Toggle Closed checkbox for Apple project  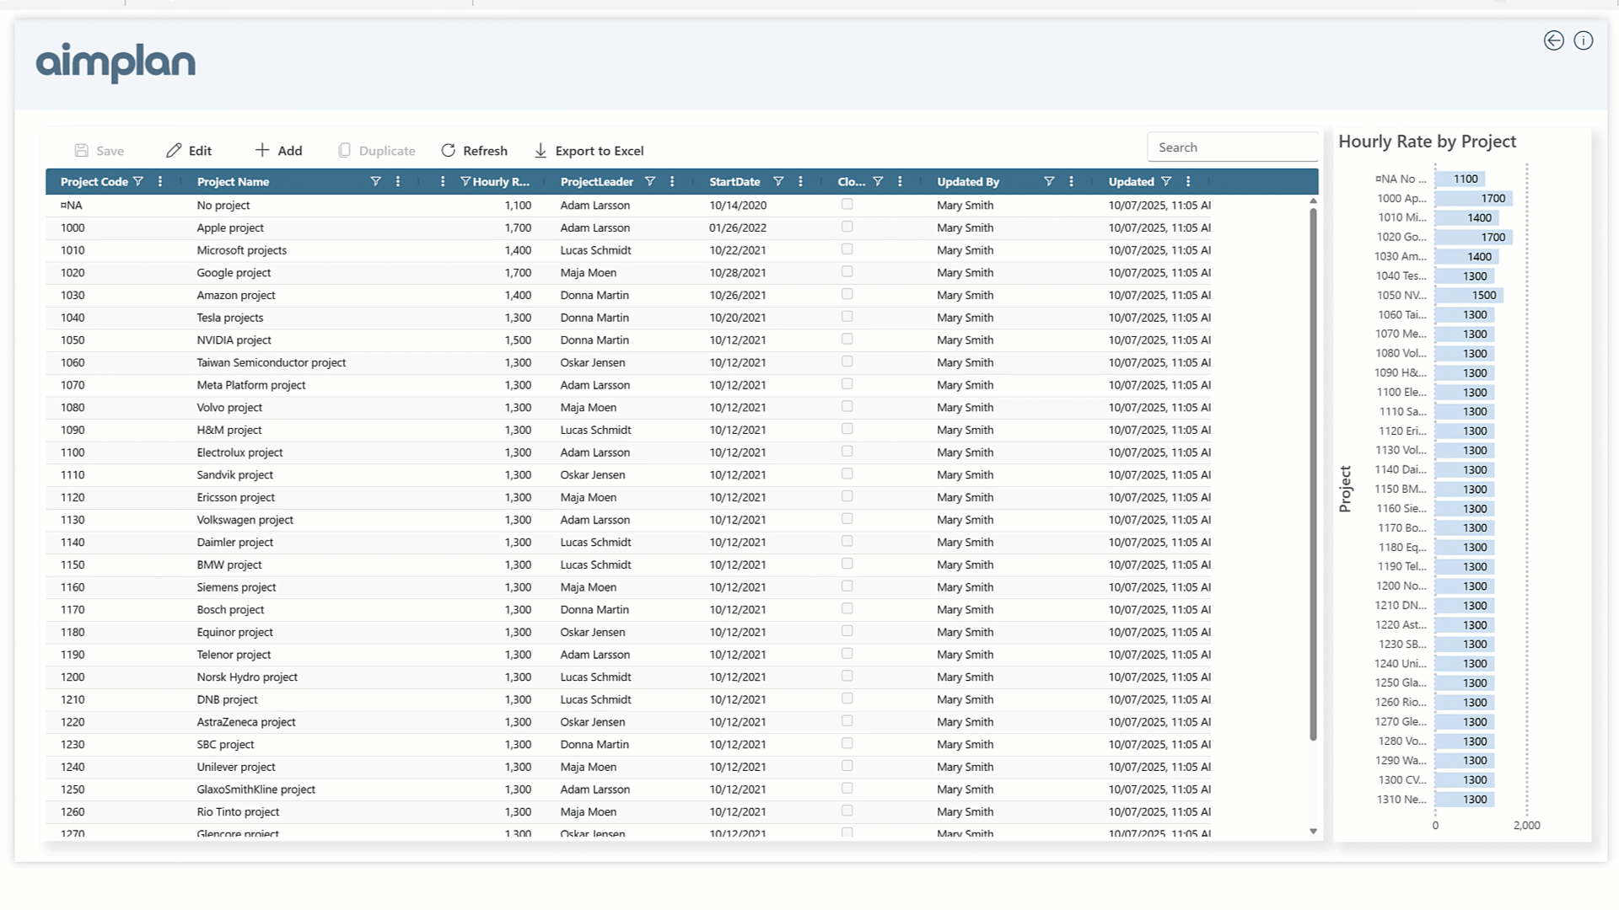point(847,227)
